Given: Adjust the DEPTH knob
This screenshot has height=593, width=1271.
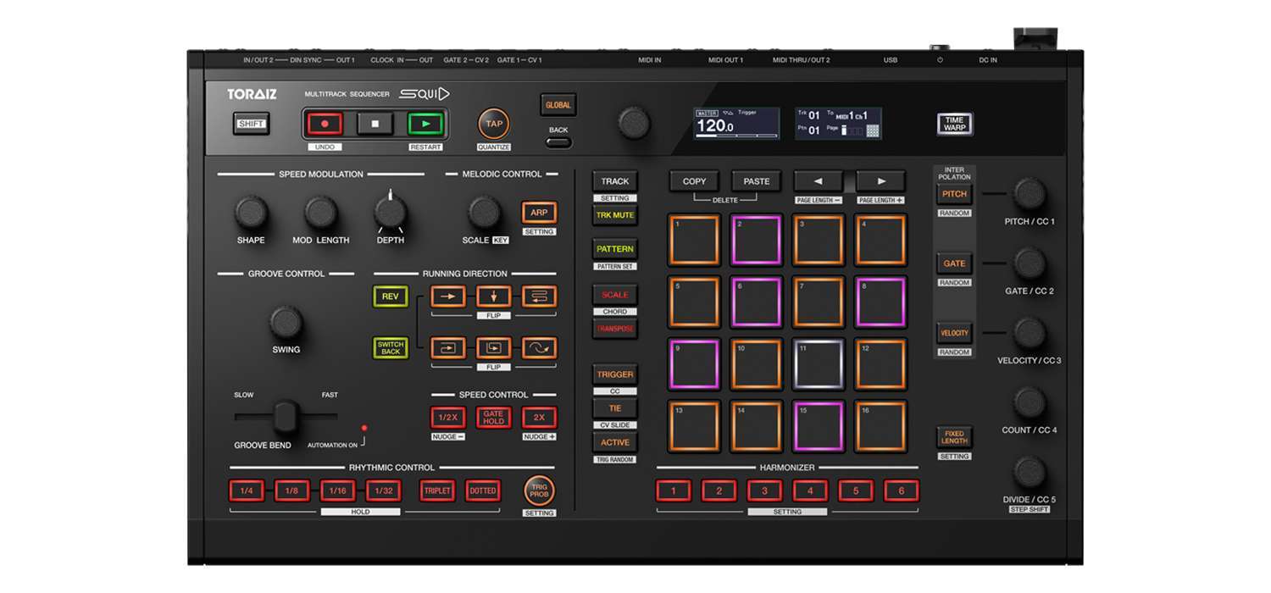Looking at the screenshot, I should click(x=391, y=212).
